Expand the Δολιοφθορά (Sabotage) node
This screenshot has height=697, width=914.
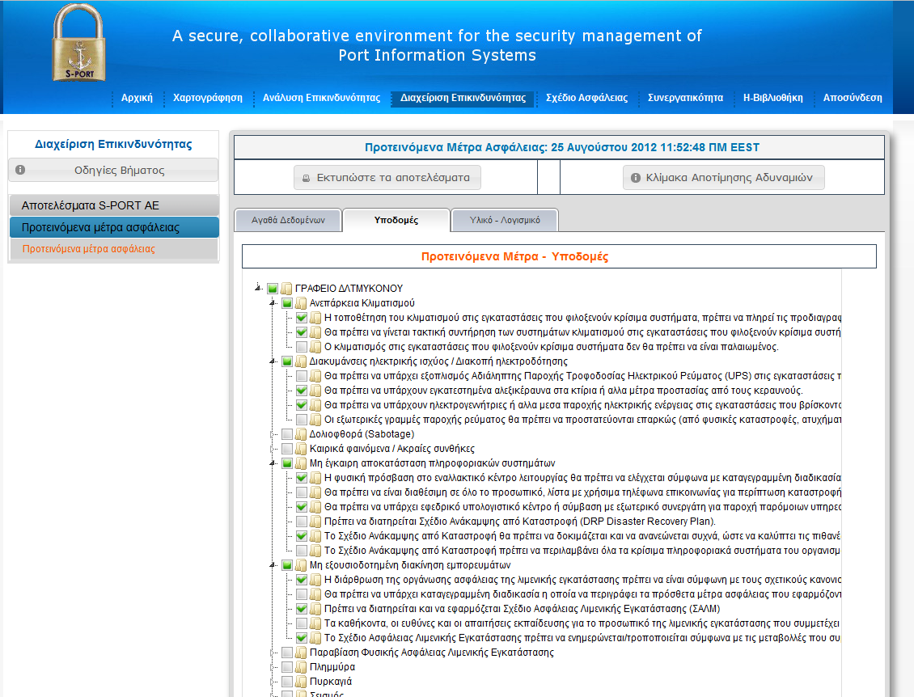(x=273, y=434)
